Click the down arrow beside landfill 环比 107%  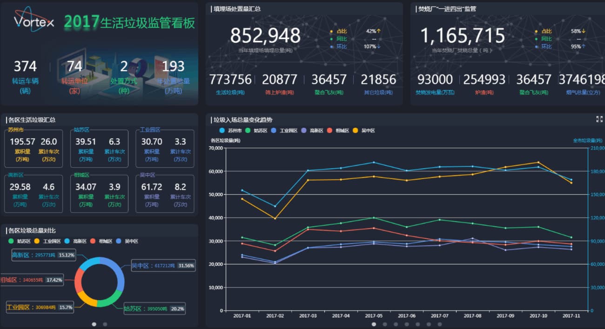point(379,46)
